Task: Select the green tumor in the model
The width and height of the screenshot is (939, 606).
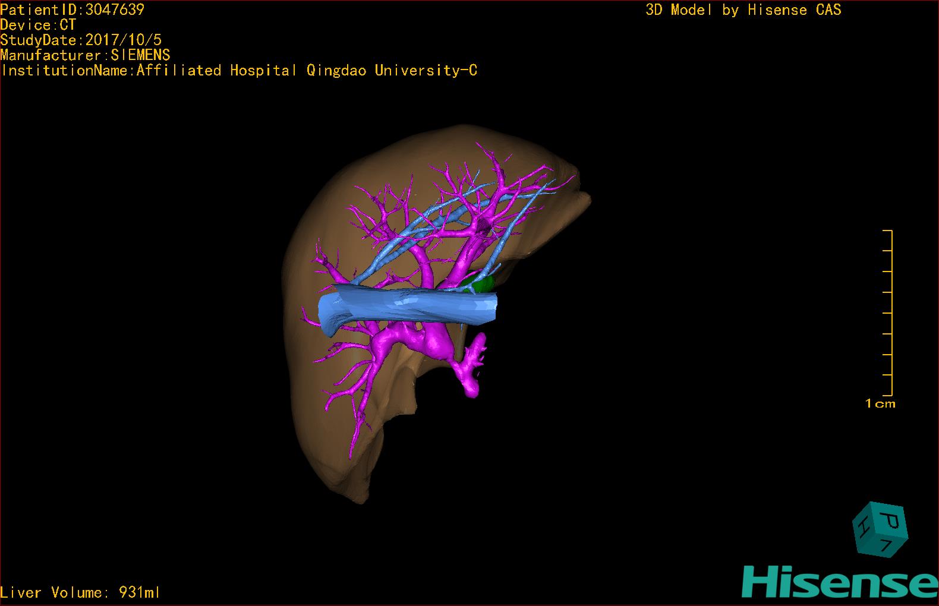Action: tap(483, 284)
